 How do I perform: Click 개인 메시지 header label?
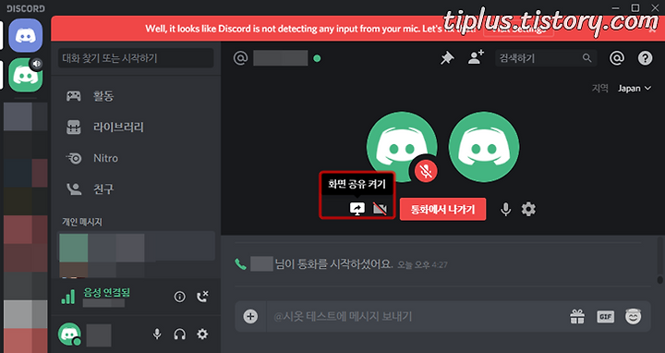click(82, 222)
